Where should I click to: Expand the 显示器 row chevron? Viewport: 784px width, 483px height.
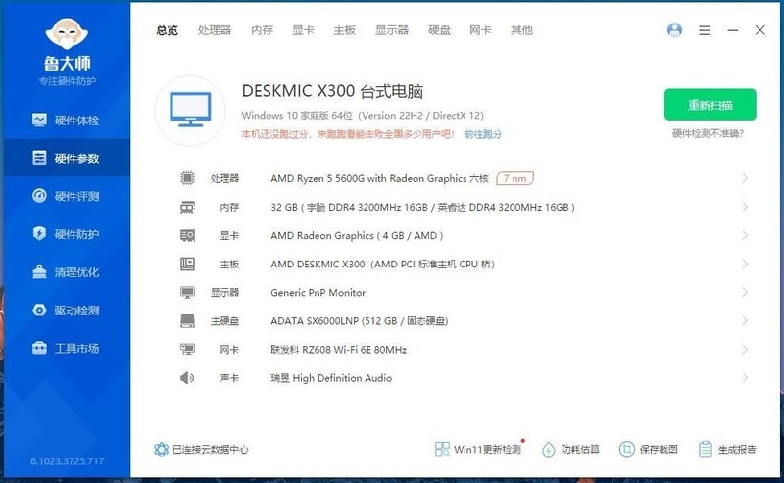745,292
